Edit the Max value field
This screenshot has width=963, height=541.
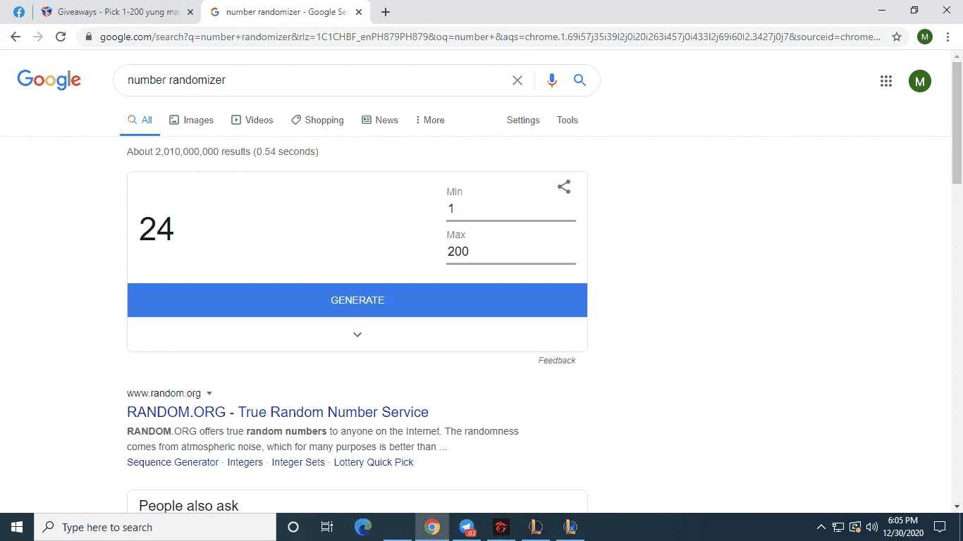click(511, 251)
